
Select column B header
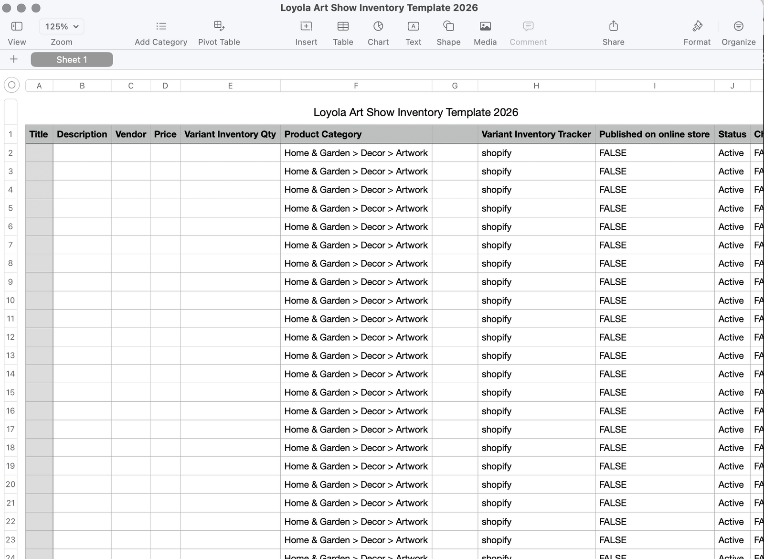pos(82,86)
